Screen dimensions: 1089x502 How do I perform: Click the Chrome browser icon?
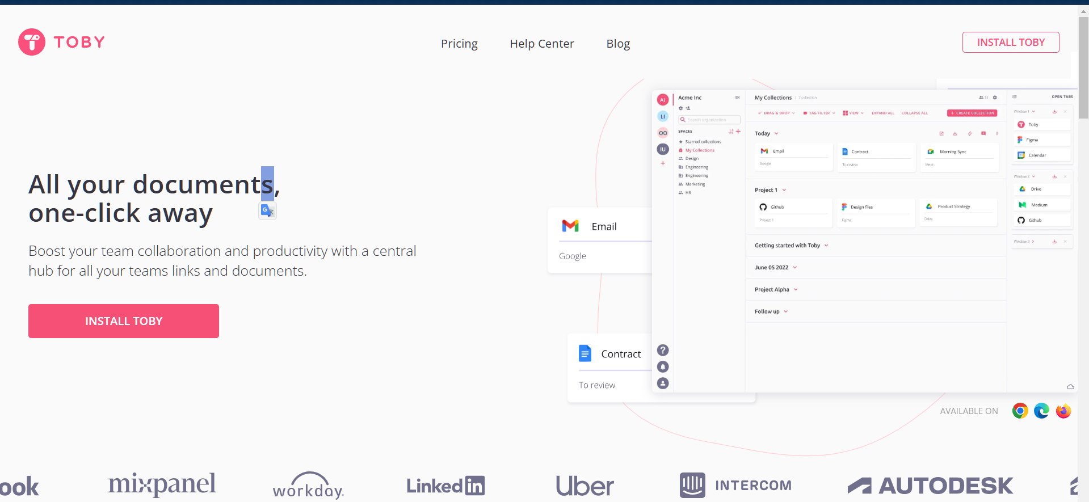[x=1020, y=411]
